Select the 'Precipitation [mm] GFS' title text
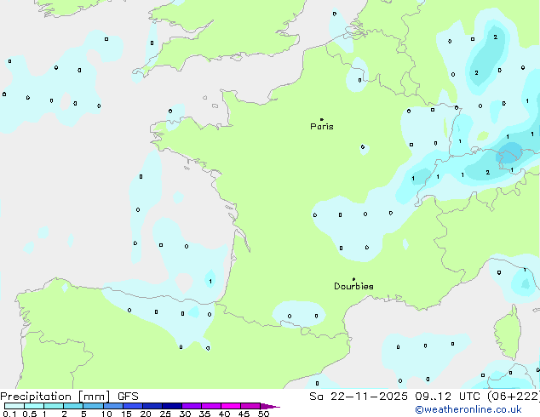The image size is (540, 417). click(x=69, y=397)
